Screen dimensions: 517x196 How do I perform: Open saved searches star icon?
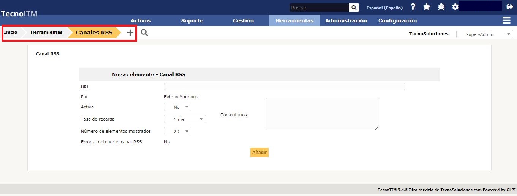tap(427, 7)
